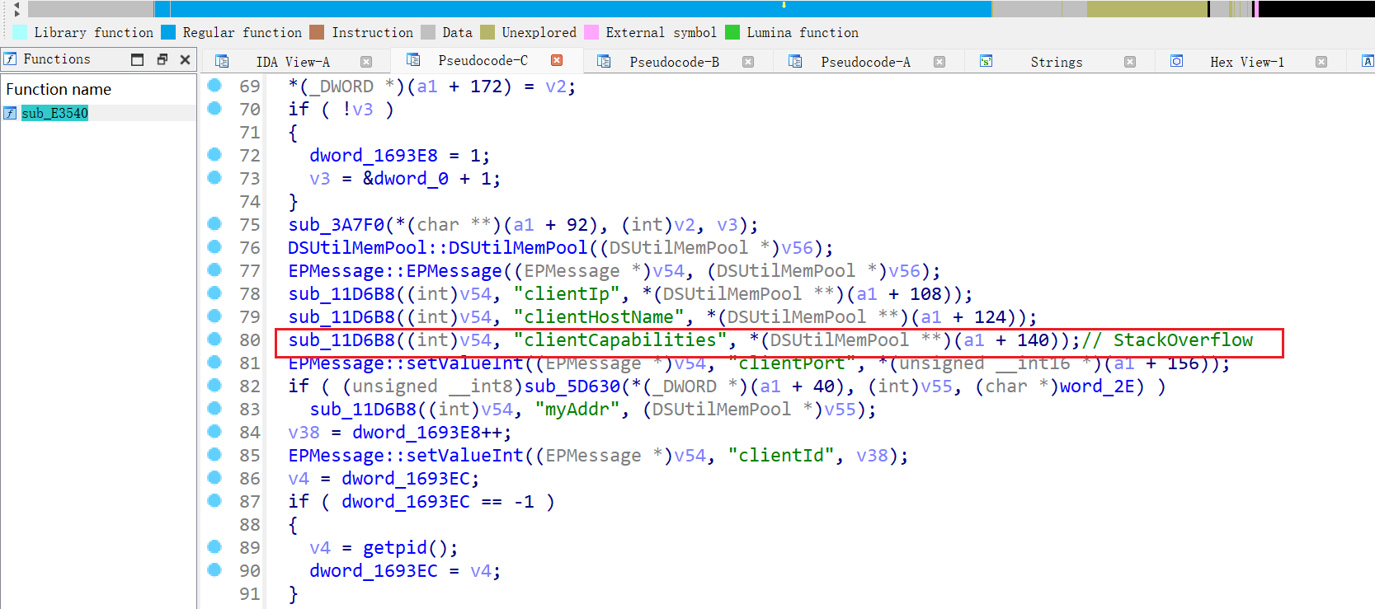The height and width of the screenshot is (609, 1375).
Task: Close the Pseudocode-A tab
Action: click(x=939, y=62)
